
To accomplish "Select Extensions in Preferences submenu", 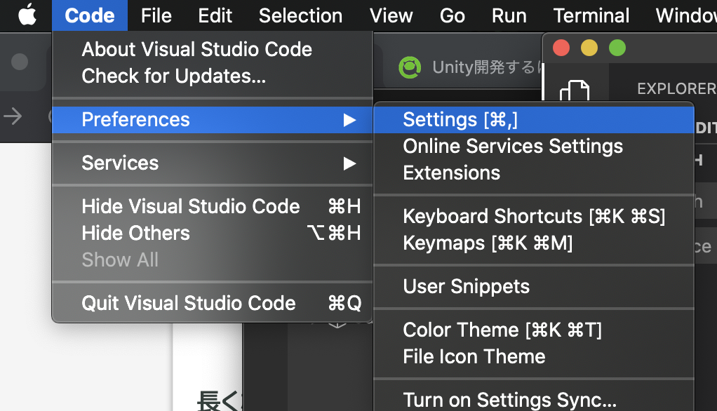I will 534,173.
